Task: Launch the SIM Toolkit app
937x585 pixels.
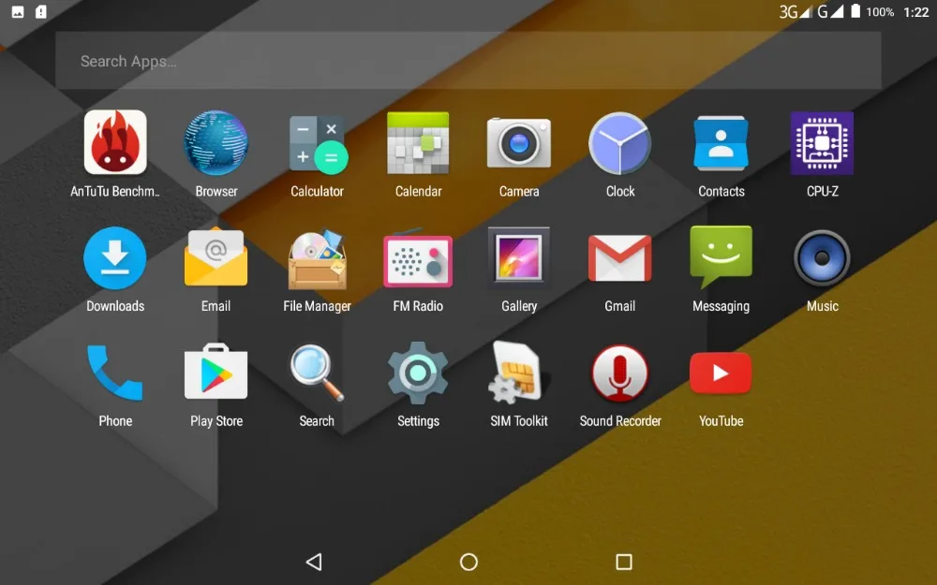Action: click(x=517, y=373)
